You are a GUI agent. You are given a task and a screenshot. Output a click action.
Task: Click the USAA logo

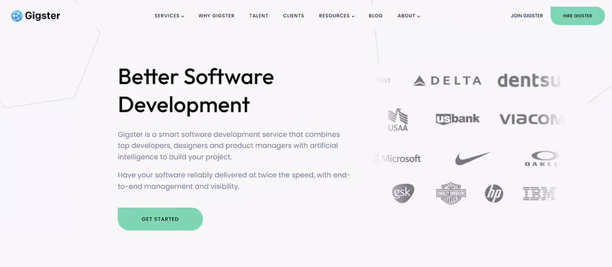pos(398,120)
